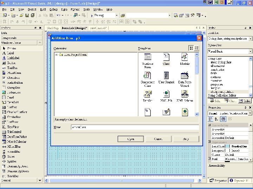Switch to Dynamic Help tab
253x189 pixels.
239,181
